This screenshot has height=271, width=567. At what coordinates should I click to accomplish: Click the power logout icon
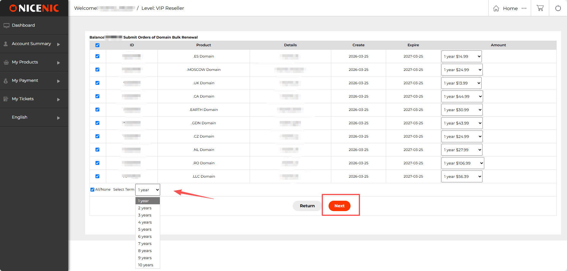[x=558, y=8]
